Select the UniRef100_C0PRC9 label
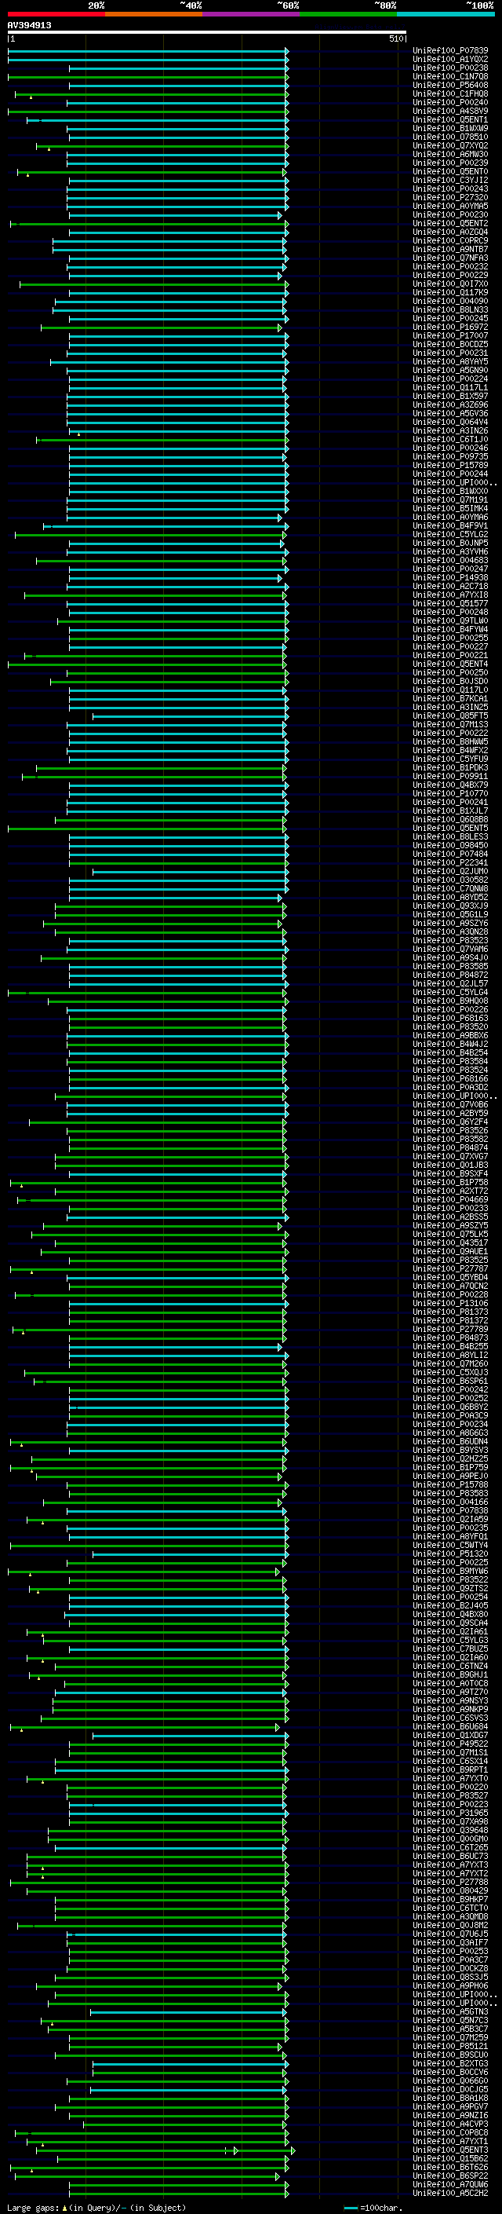This screenshot has width=502, height=2214. point(450,240)
